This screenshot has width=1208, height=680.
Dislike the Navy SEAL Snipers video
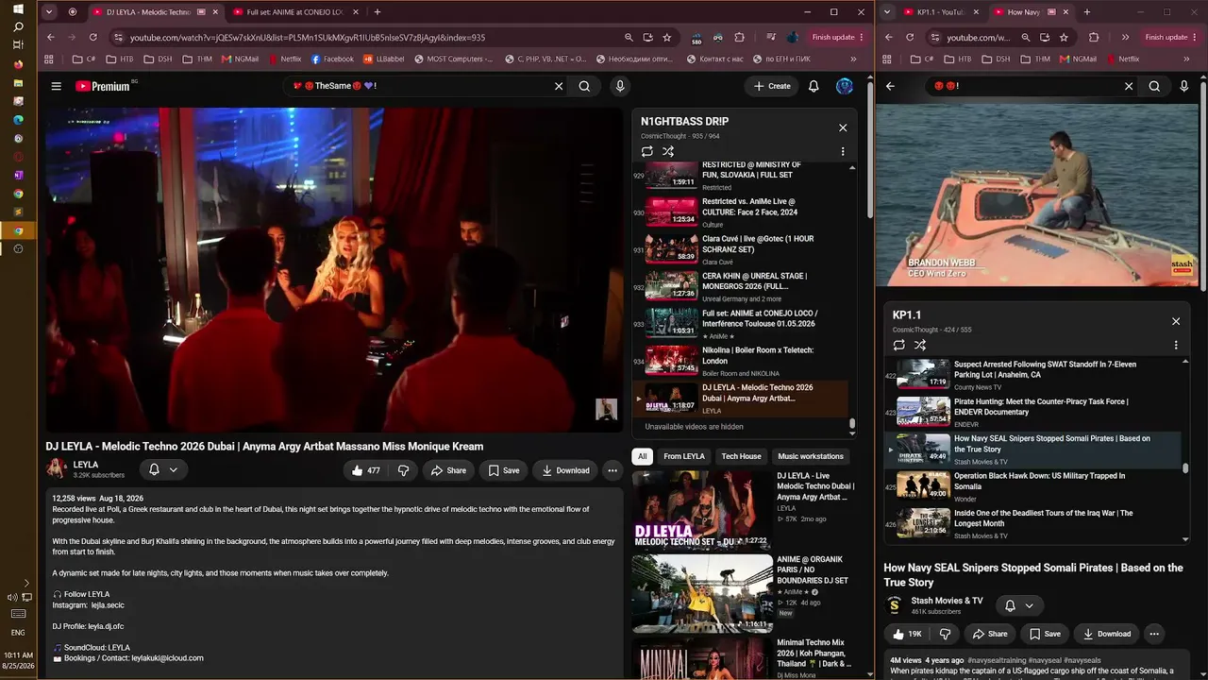[945, 634]
